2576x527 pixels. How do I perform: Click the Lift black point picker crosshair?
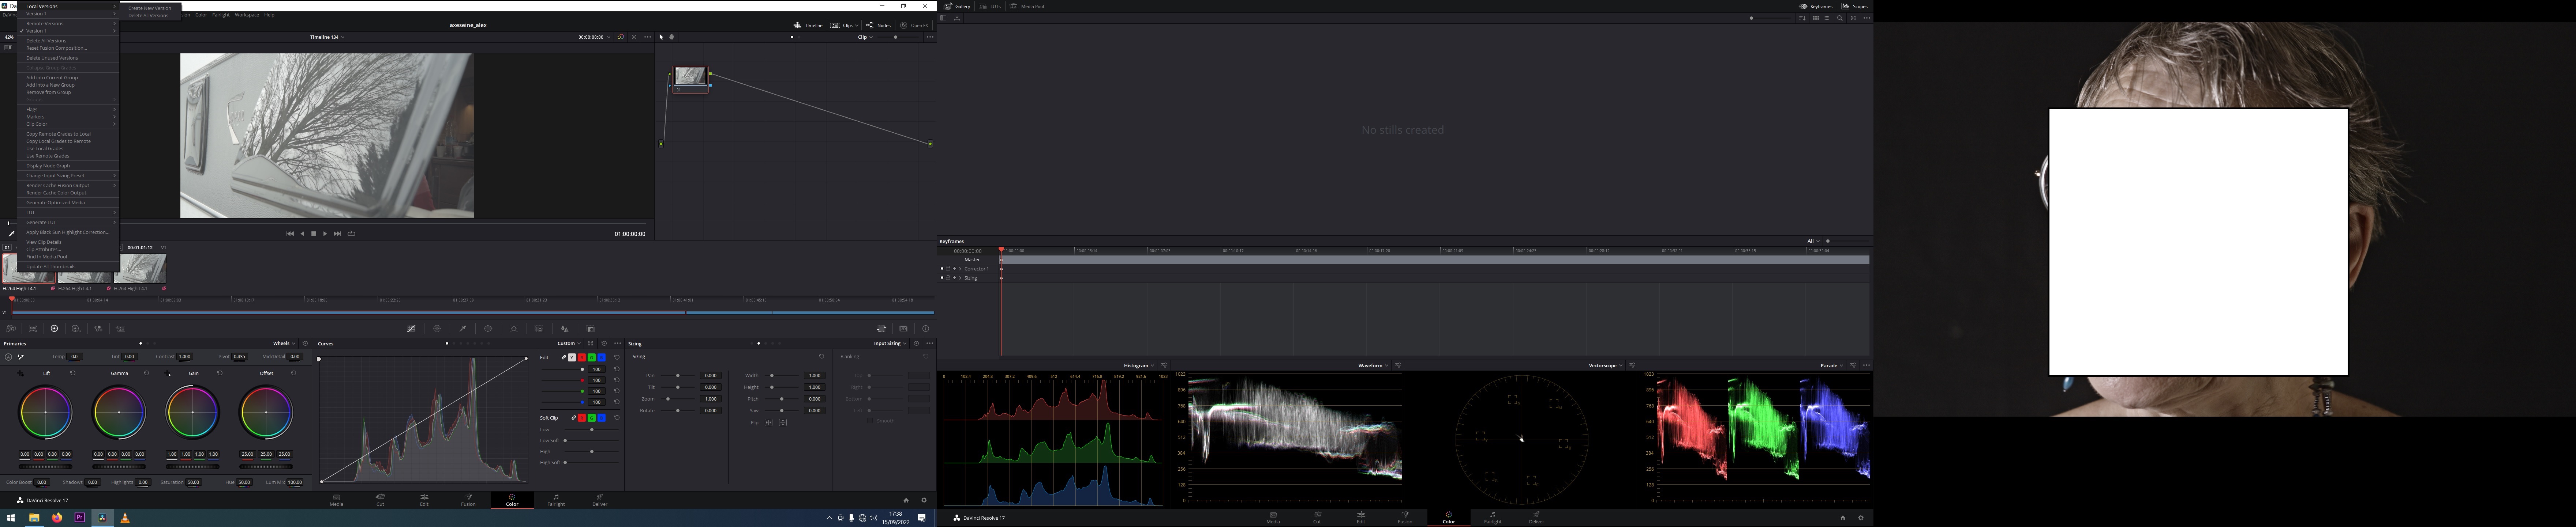(20, 373)
